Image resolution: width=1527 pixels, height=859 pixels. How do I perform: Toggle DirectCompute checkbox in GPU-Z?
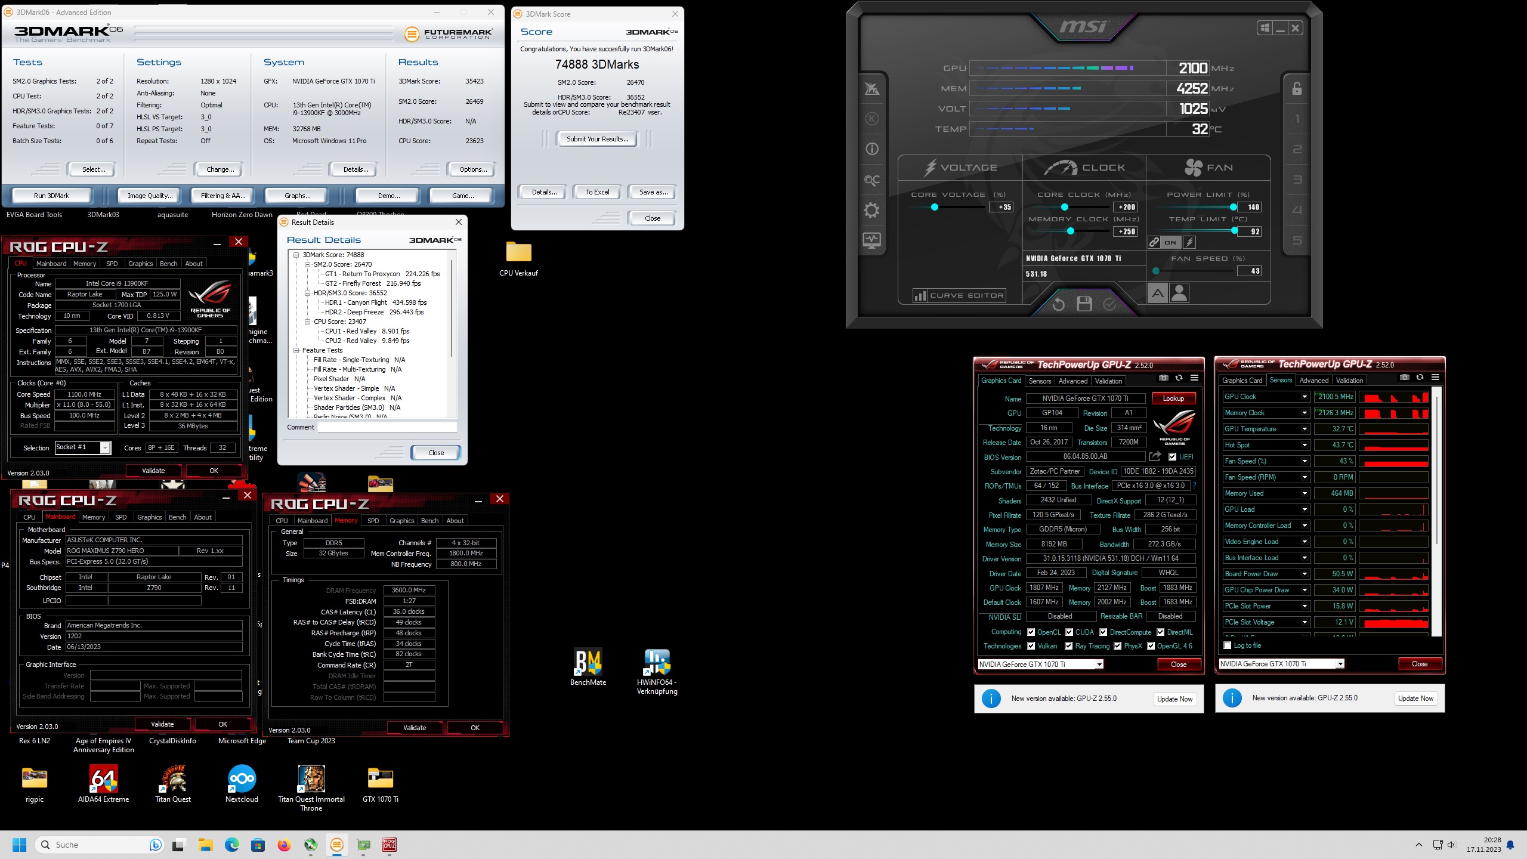coord(1103,632)
